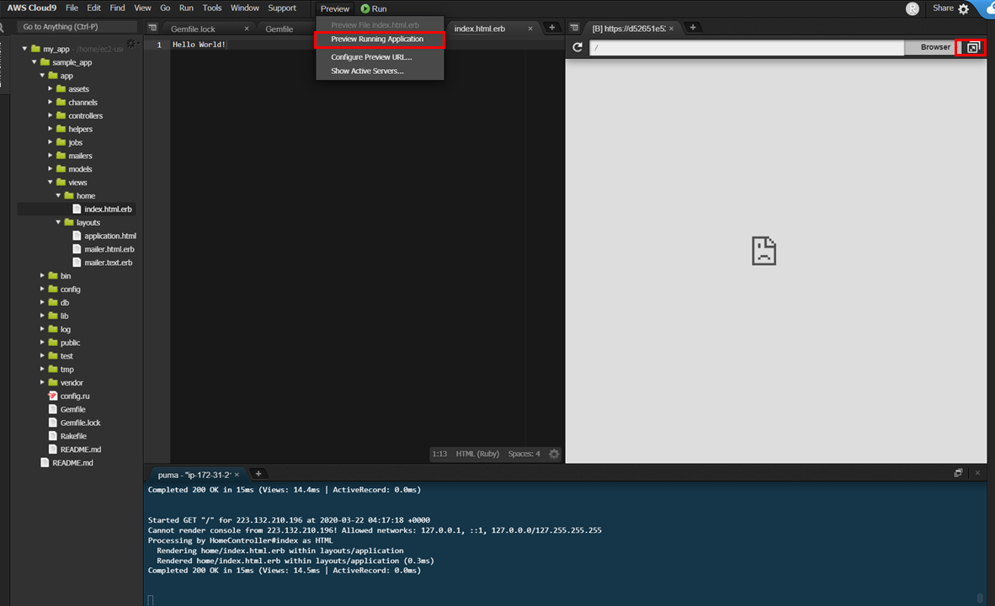Click the search magnifier icon at left edge
This screenshot has height=606, width=995.
pyautogui.click(x=2, y=27)
